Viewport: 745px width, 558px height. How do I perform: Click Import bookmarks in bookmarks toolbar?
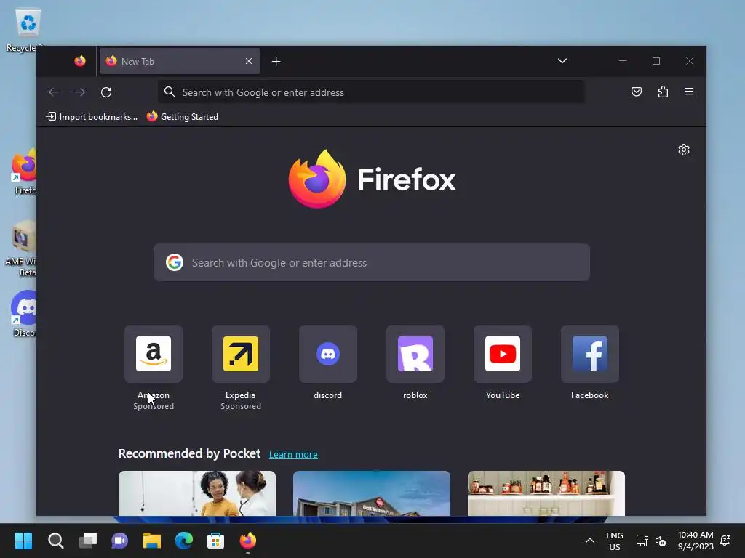coord(92,117)
